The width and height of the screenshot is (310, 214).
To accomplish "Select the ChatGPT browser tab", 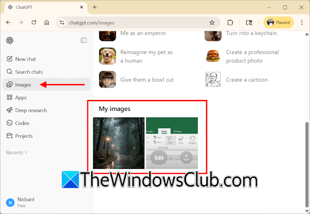I will click(46, 8).
